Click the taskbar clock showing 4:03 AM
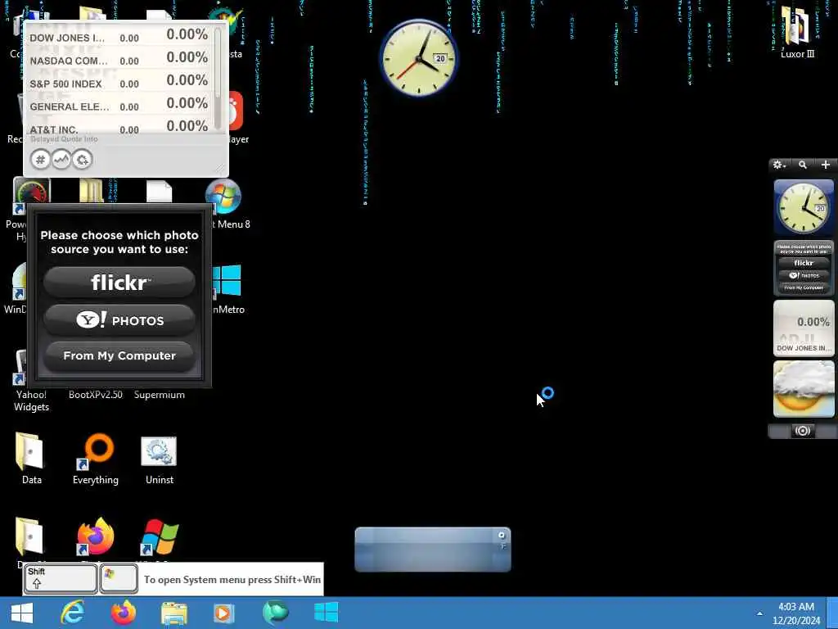Screen dimensions: 838x629 click(795, 613)
